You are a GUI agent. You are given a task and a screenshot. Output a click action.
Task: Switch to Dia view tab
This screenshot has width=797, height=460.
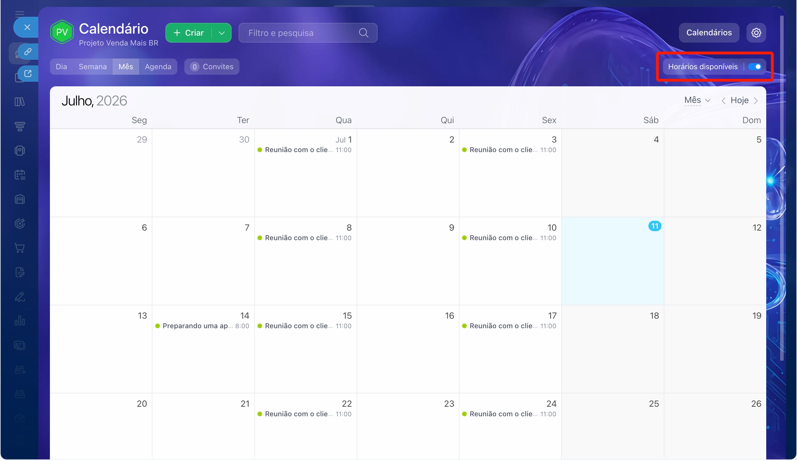click(x=61, y=67)
